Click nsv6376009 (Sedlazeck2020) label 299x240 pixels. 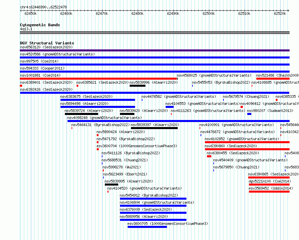(x=146, y=209)
